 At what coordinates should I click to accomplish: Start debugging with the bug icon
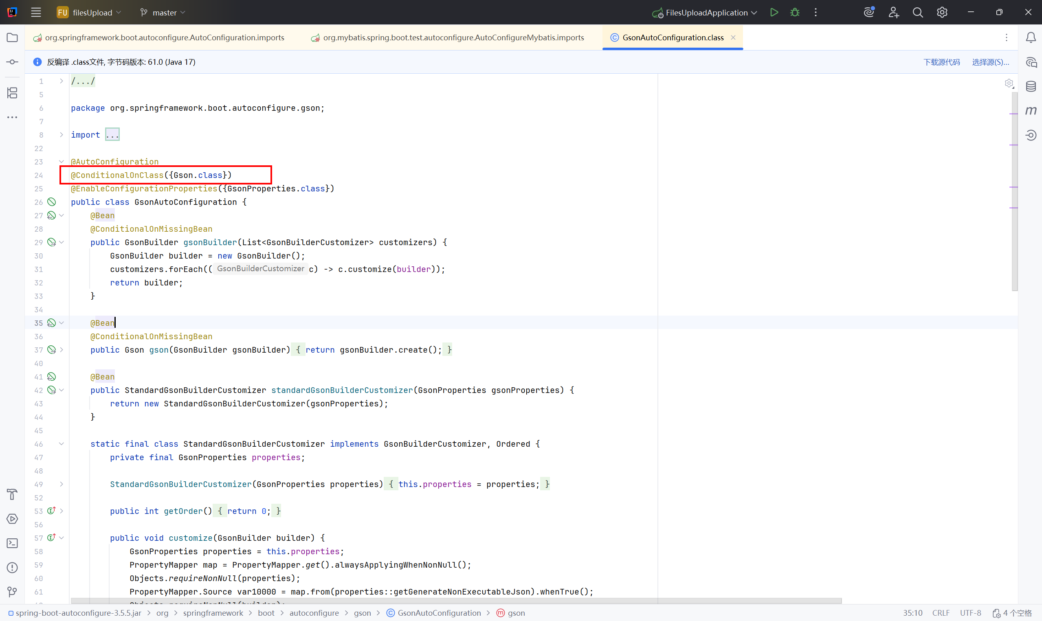[x=795, y=12]
